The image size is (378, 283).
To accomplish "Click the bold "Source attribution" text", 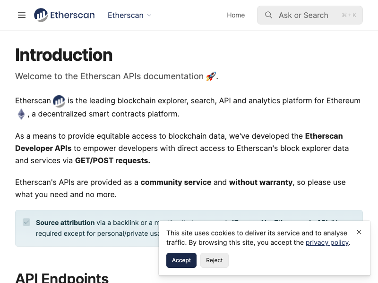I will (65, 223).
